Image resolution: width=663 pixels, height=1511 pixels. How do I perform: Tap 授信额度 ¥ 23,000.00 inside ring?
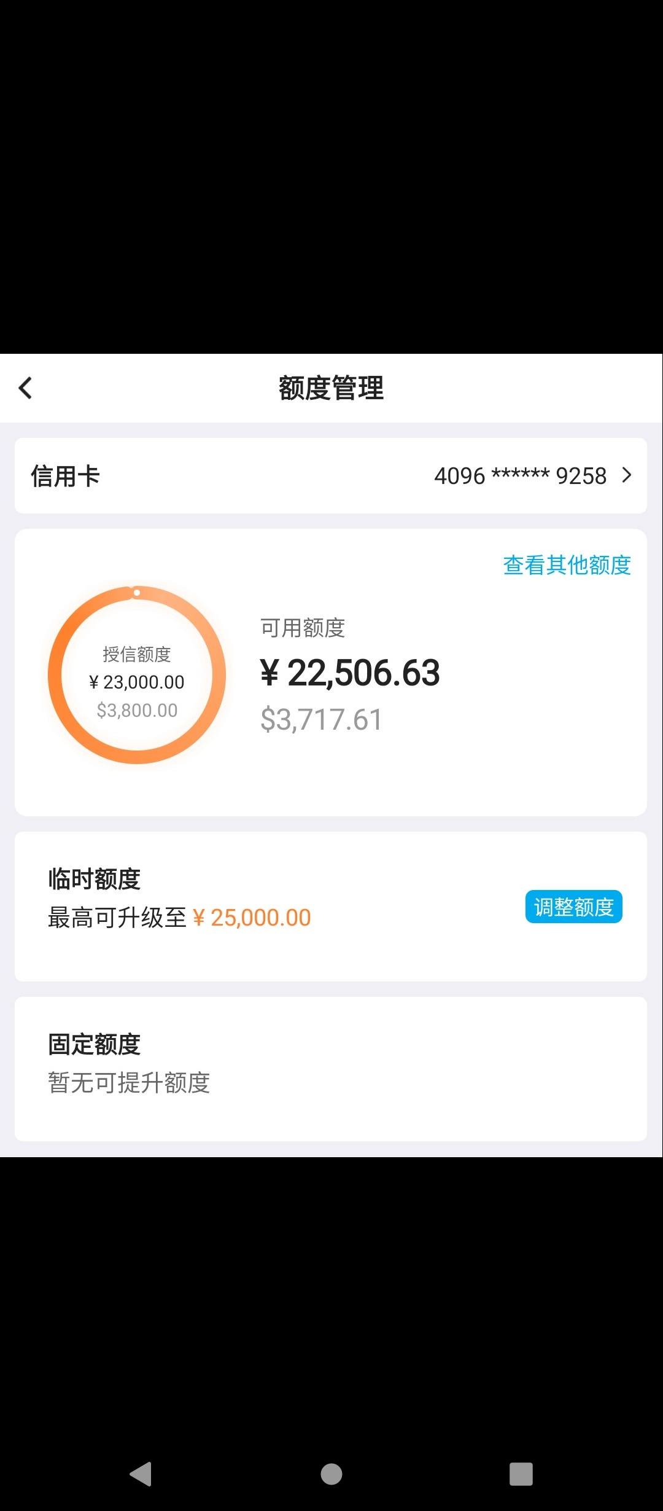coord(137,668)
